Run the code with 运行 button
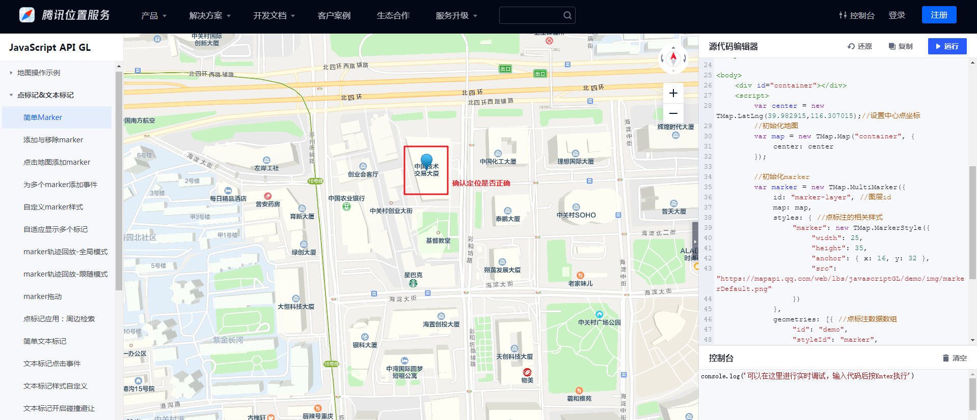The width and height of the screenshot is (977, 420). click(x=947, y=46)
